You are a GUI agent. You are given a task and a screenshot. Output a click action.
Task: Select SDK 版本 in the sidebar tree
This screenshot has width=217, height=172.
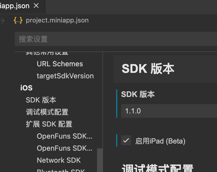click(41, 100)
